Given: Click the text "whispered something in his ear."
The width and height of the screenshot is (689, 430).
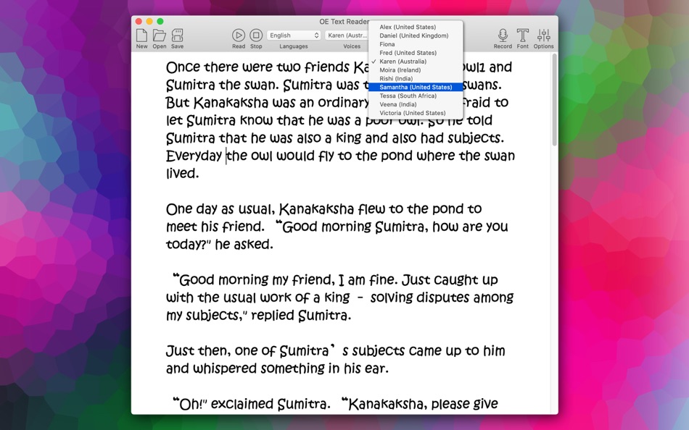Looking at the screenshot, I should (290, 368).
